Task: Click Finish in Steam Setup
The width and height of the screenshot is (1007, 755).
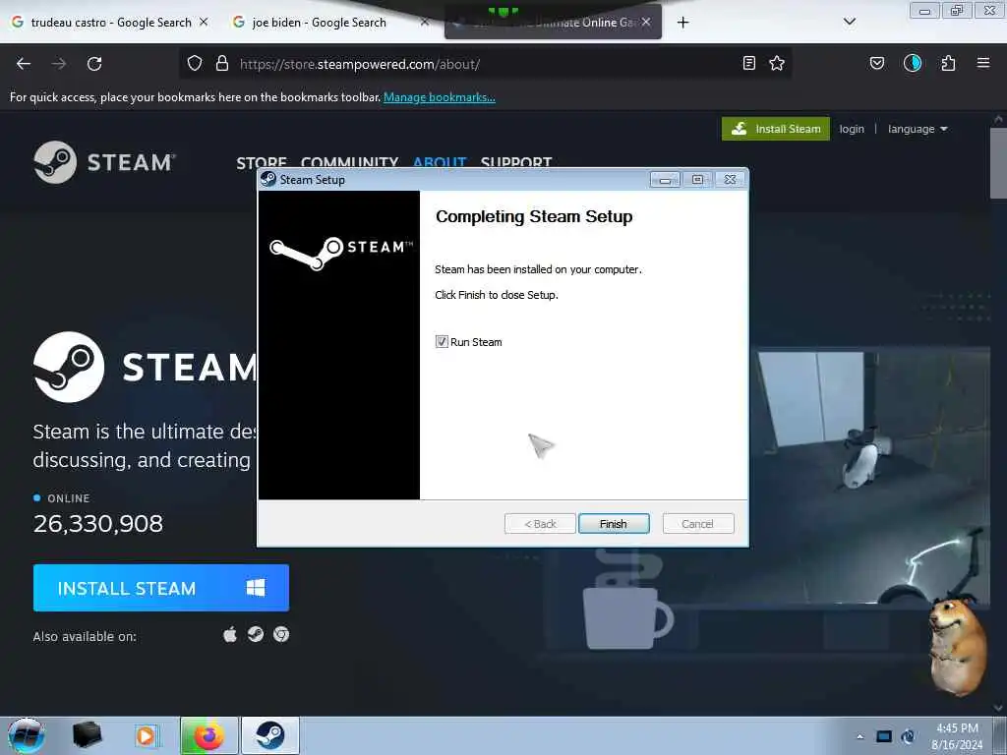Action: click(614, 524)
